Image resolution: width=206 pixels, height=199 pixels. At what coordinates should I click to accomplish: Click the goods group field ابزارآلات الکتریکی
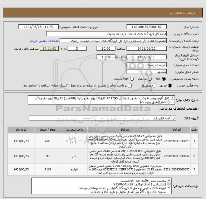coord(102,118)
